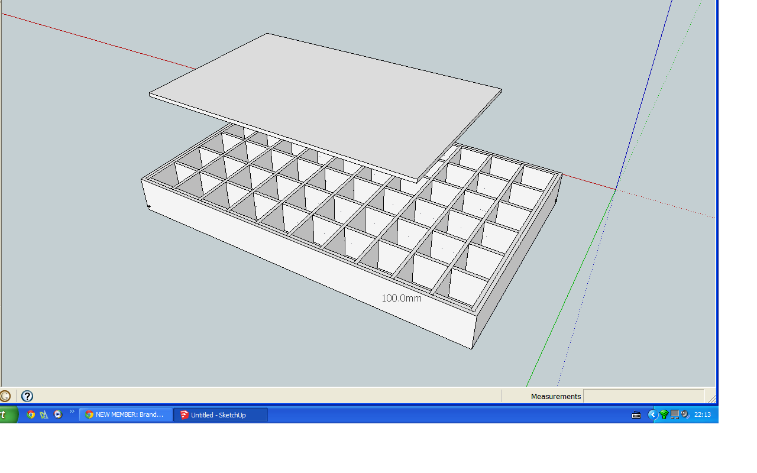Screen dimensions: 757x473
Task: Switch to the NEW MEMBER Chrome taskbar window
Action: pyautogui.click(x=126, y=414)
